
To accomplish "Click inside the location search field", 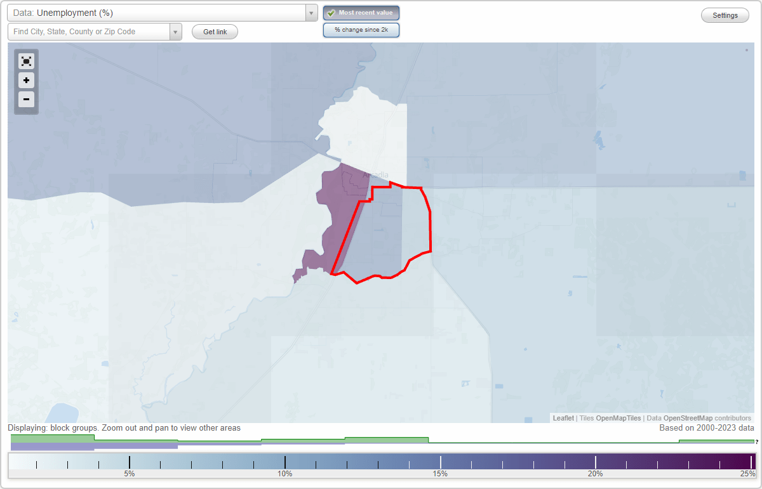I will click(89, 31).
